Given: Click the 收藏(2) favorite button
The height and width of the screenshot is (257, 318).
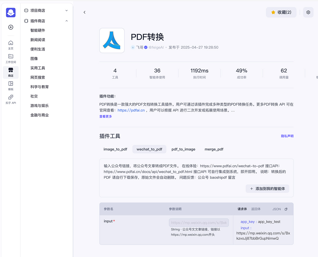Looking at the screenshot, I should [281, 12].
